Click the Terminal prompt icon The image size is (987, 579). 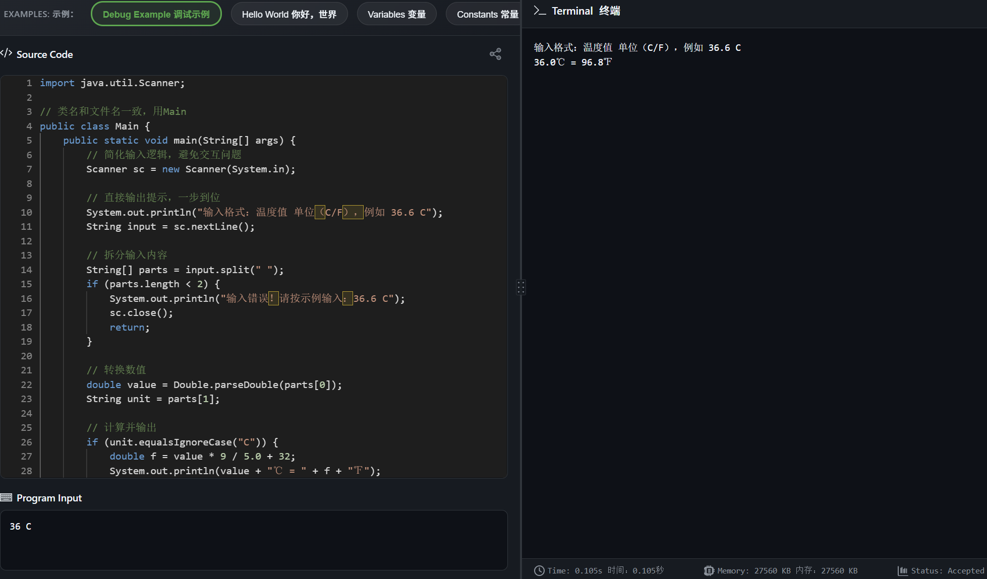pos(540,11)
